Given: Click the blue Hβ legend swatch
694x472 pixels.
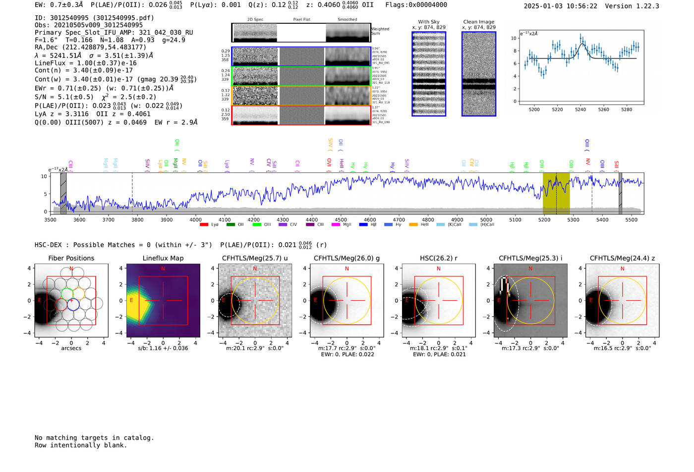Looking at the screenshot, I should (x=363, y=225).
